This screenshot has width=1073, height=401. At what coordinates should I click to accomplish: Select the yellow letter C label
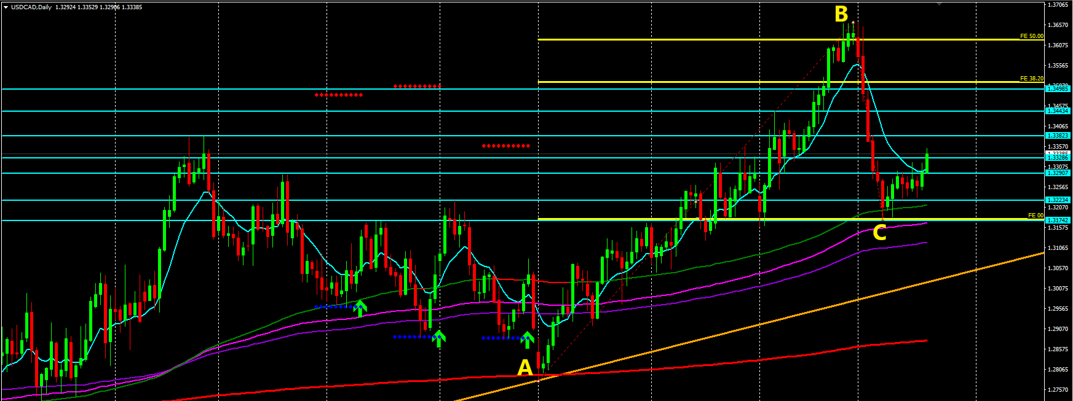[879, 233]
